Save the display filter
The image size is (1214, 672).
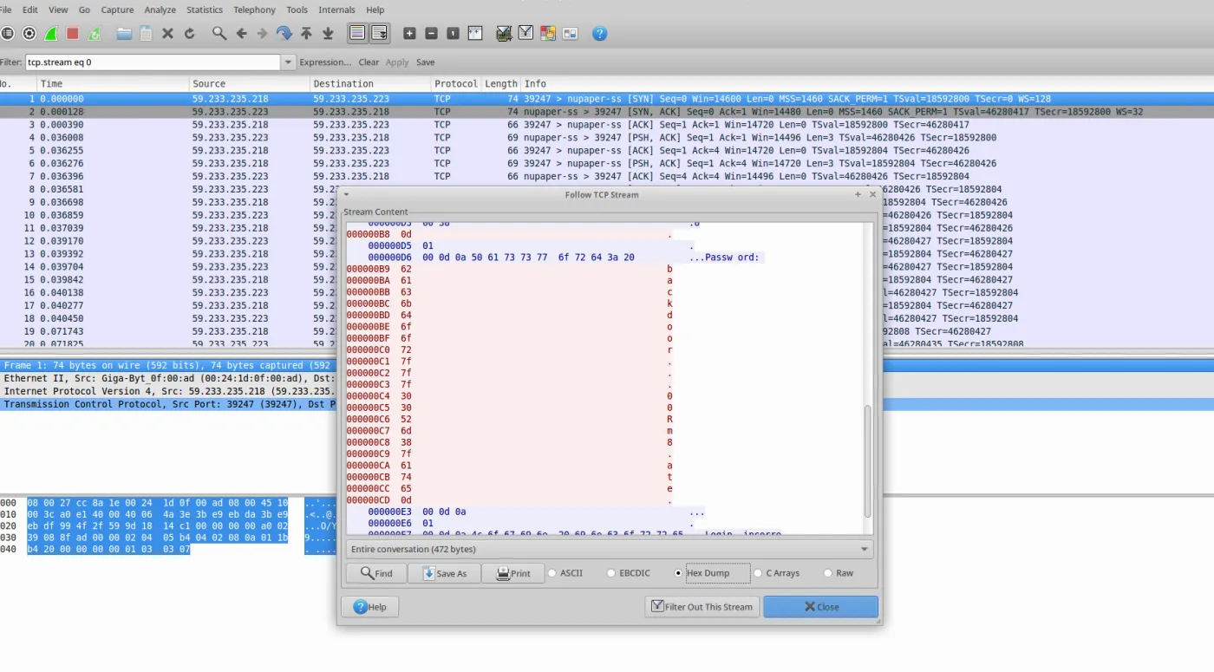[x=425, y=62]
